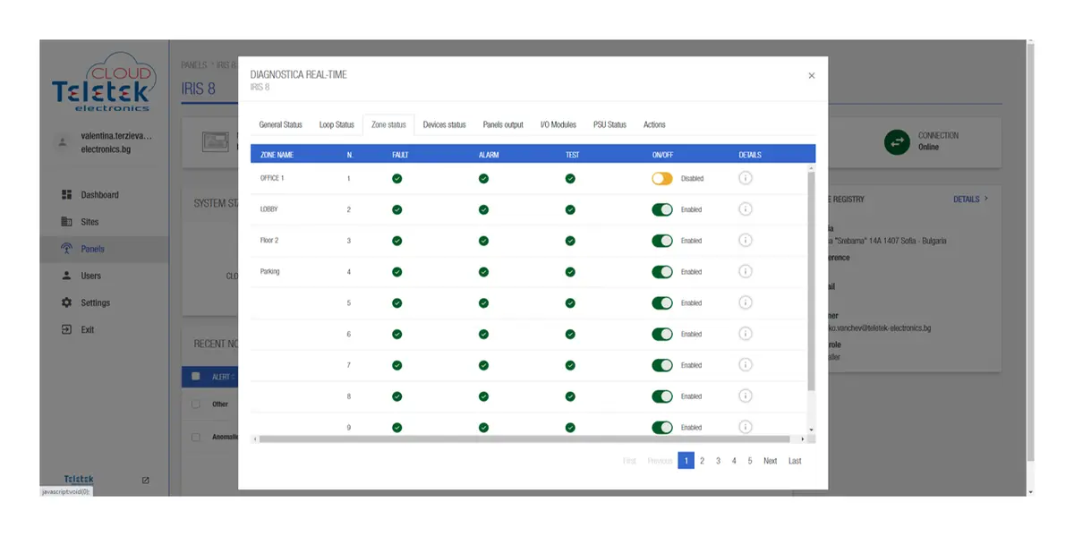The width and height of the screenshot is (1074, 536).
Task: Open the General Status tab
Action: [x=280, y=124]
